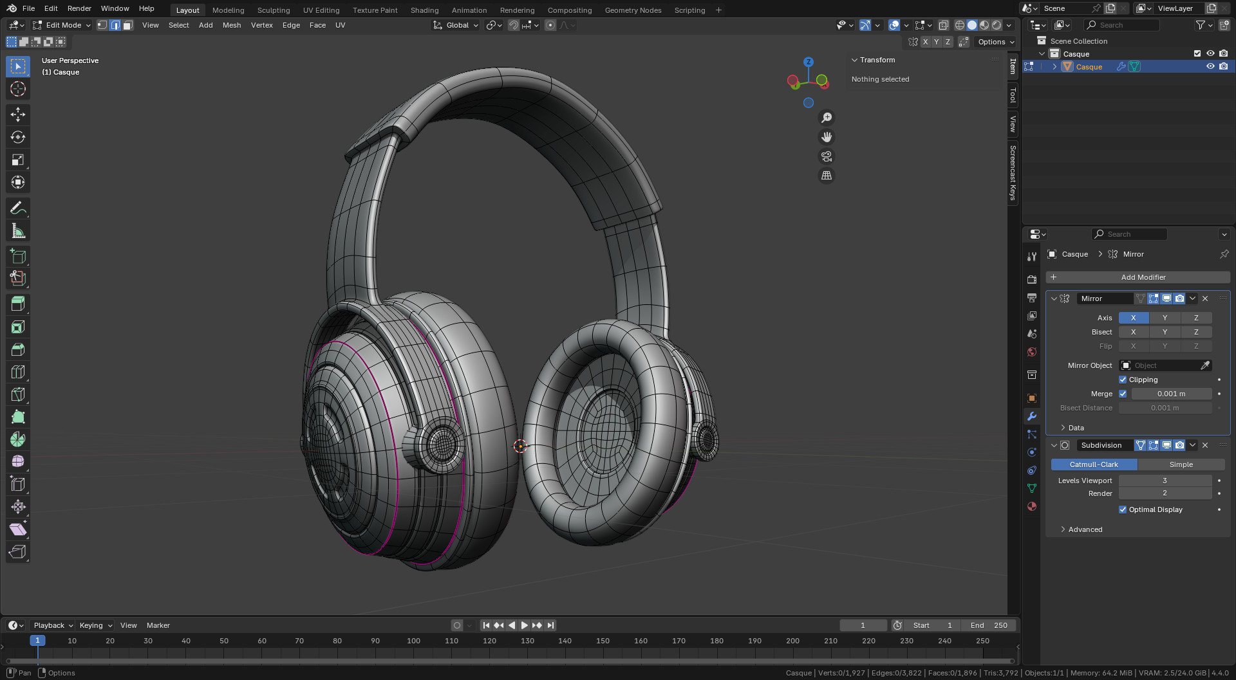
Task: Play the animation forward
Action: (x=524, y=625)
